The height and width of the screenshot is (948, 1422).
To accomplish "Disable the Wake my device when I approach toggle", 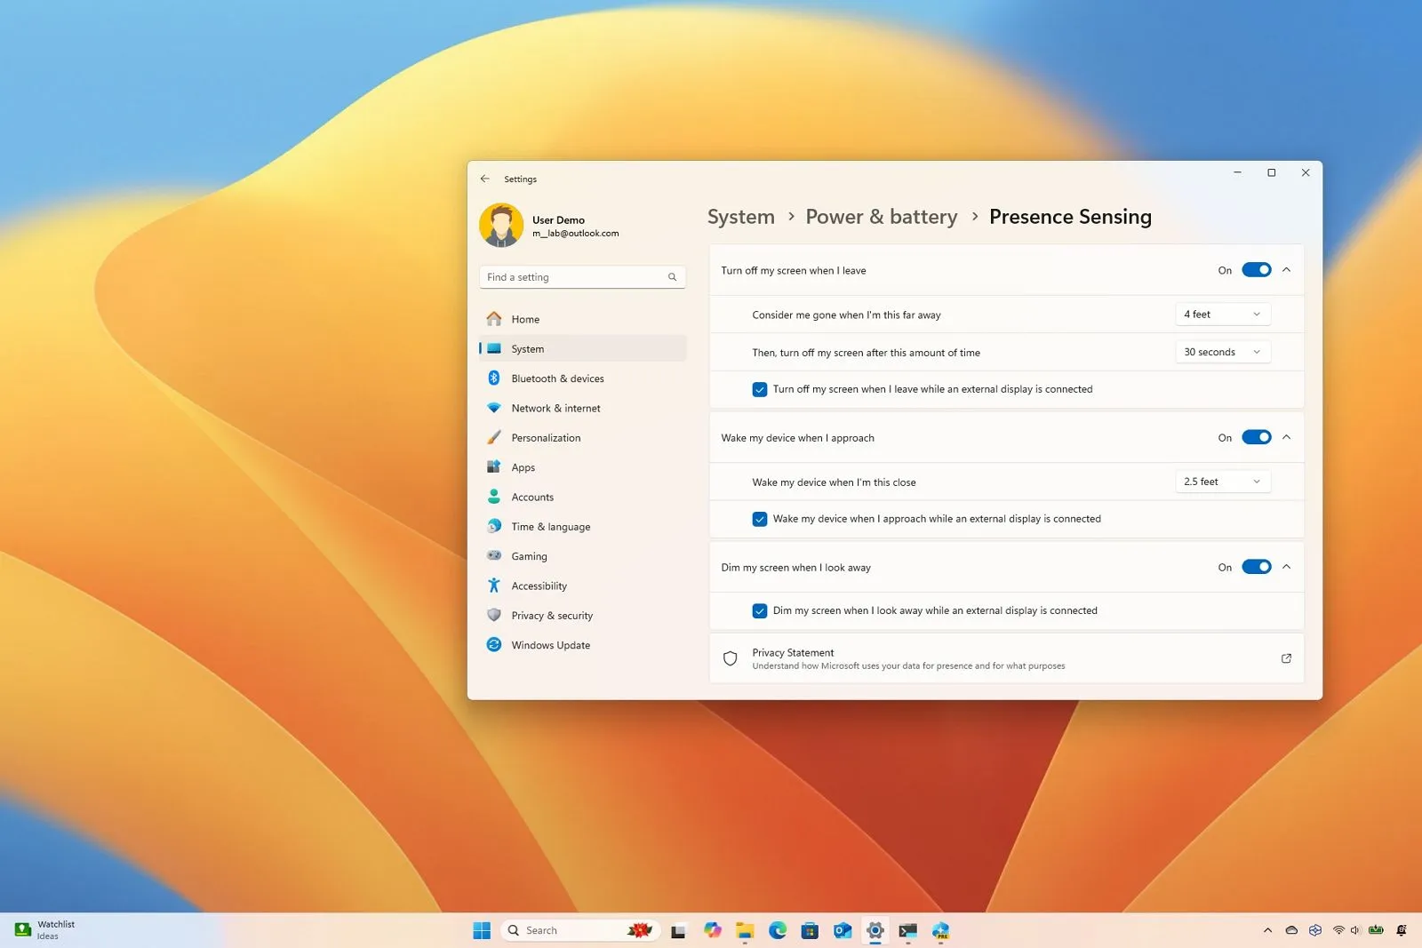I will (x=1256, y=437).
